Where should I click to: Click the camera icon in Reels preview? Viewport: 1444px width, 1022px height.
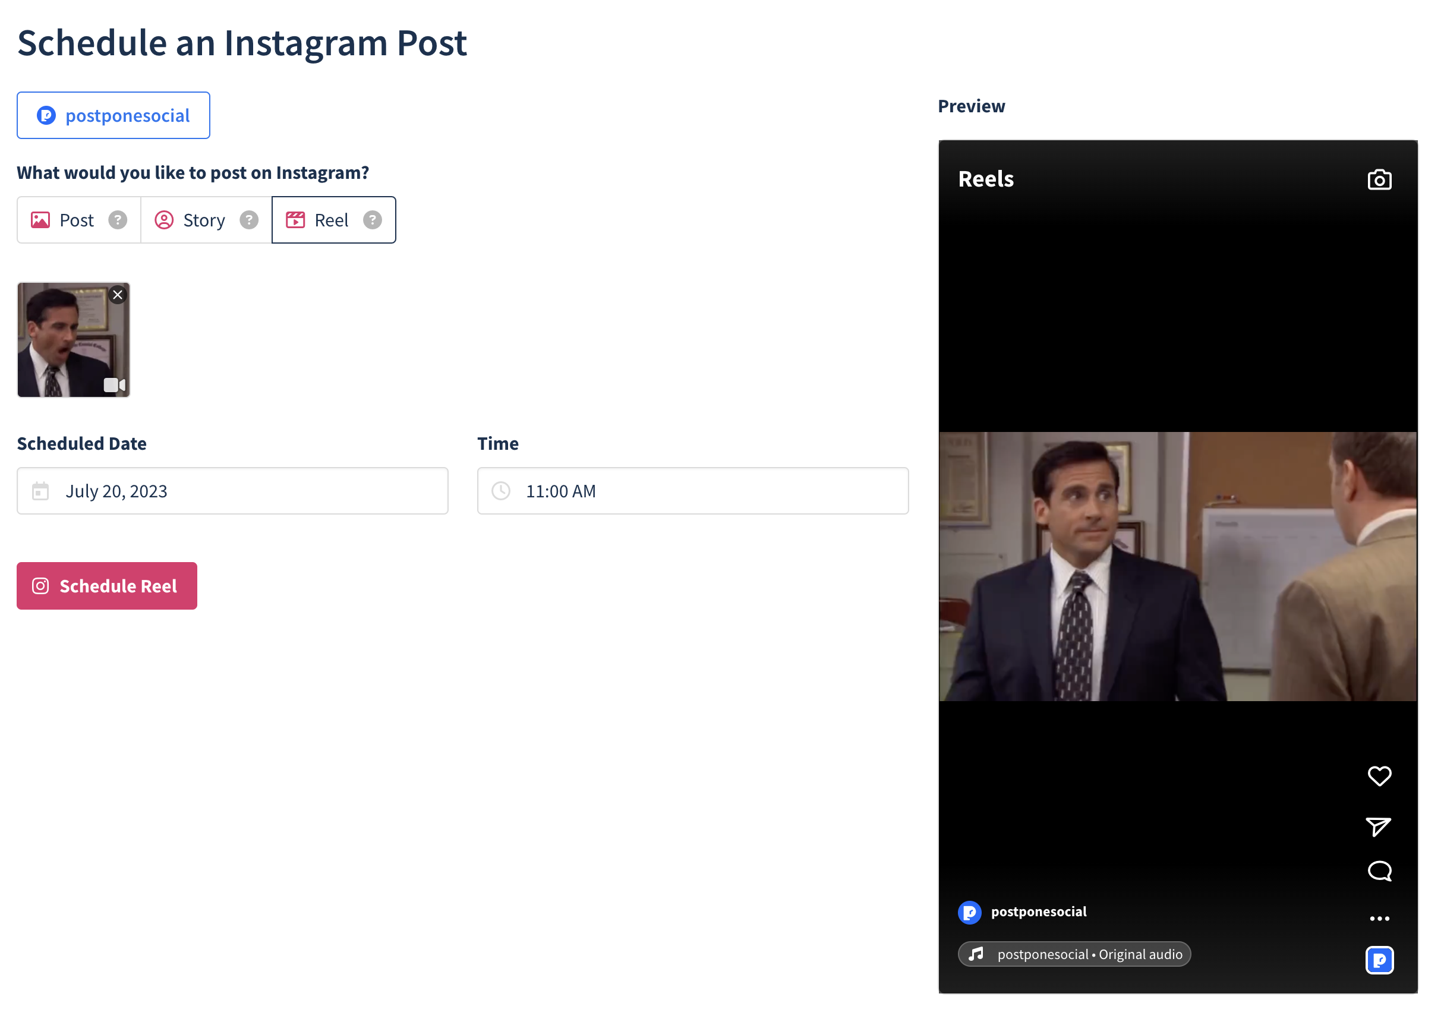(1379, 180)
